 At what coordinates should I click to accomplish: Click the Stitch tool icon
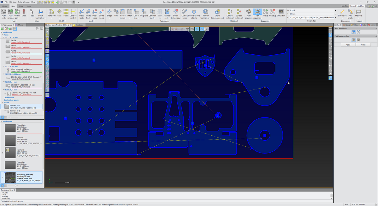(129, 11)
